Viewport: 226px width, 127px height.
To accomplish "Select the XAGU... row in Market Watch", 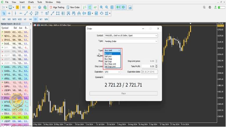I will (15, 71).
